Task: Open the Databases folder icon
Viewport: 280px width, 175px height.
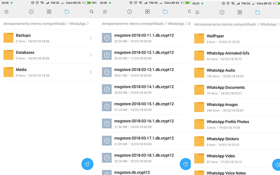Action: (8, 55)
